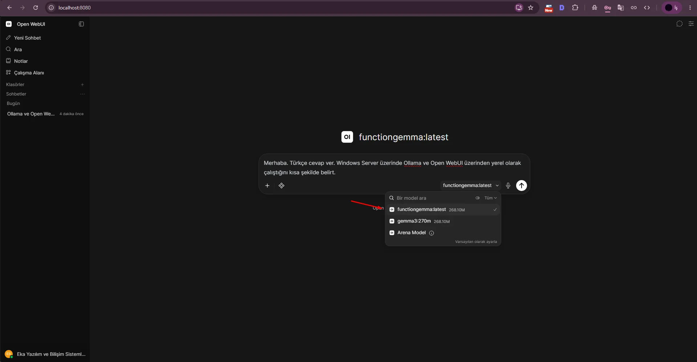Choose Arena Model from the list
This screenshot has width=697, height=362.
(443, 233)
